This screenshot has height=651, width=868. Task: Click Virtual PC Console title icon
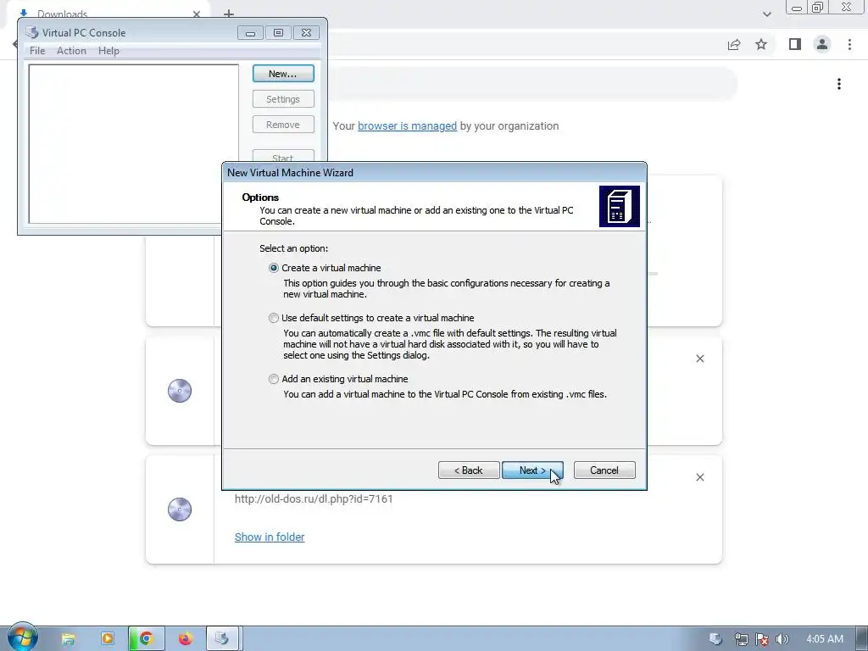point(31,33)
